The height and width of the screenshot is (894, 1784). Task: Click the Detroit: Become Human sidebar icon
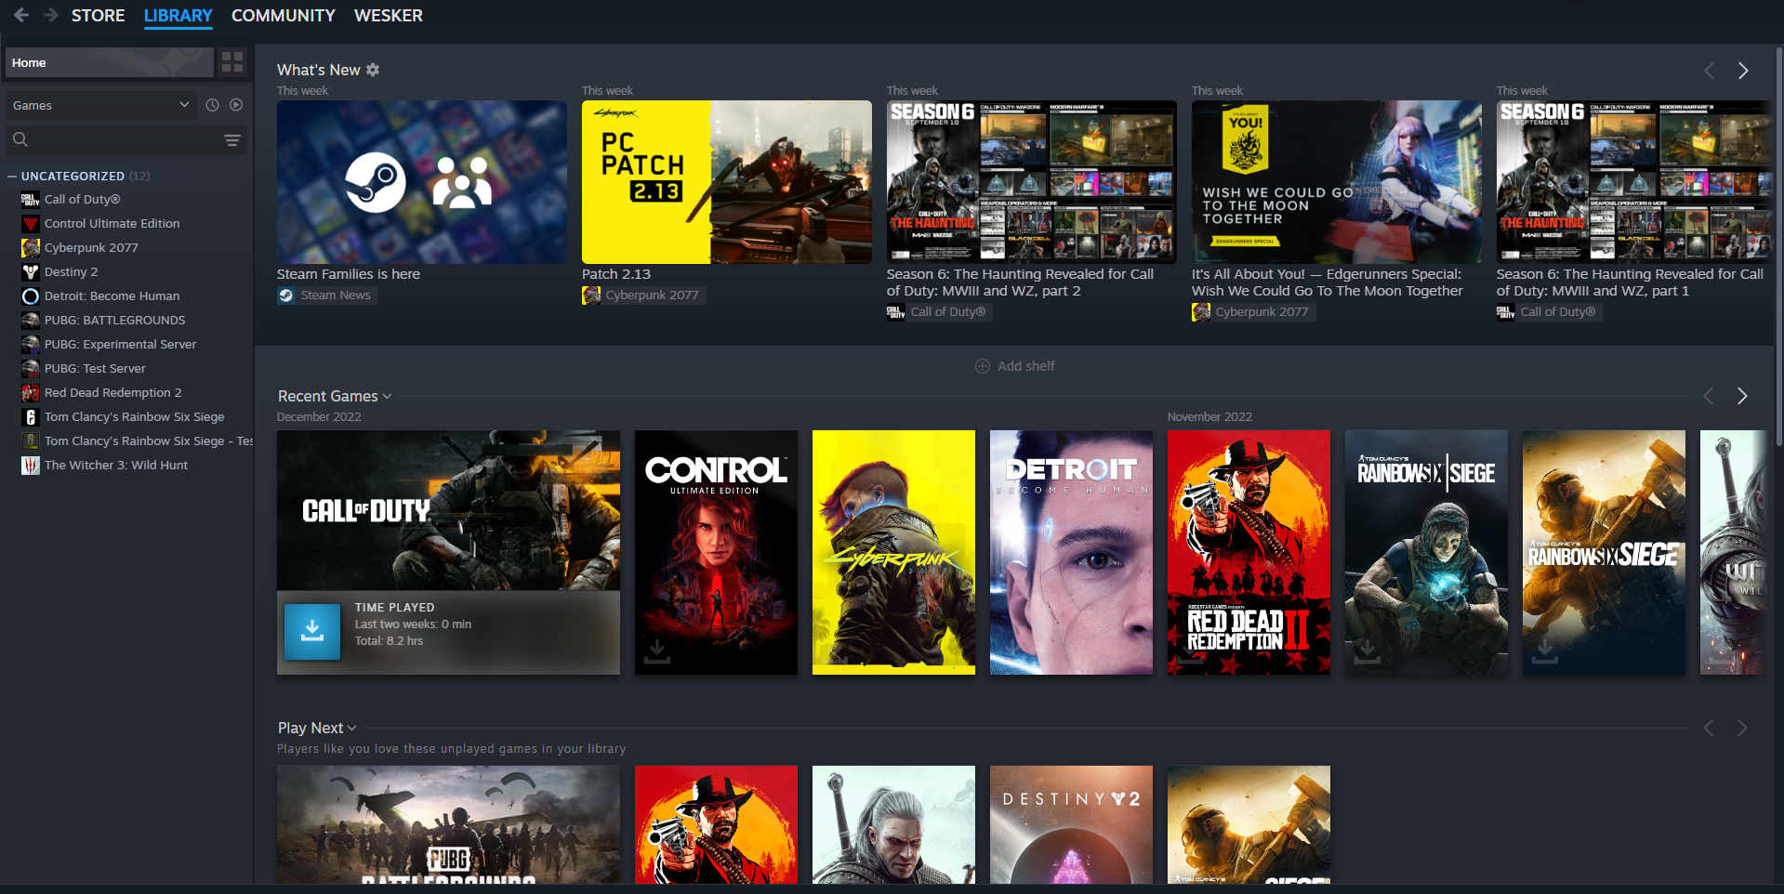point(31,296)
